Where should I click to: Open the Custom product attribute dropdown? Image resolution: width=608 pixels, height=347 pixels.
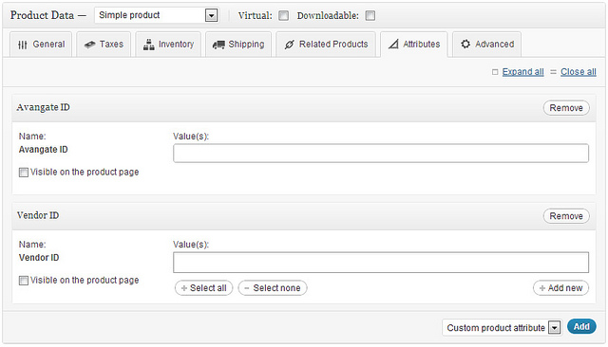(x=502, y=328)
